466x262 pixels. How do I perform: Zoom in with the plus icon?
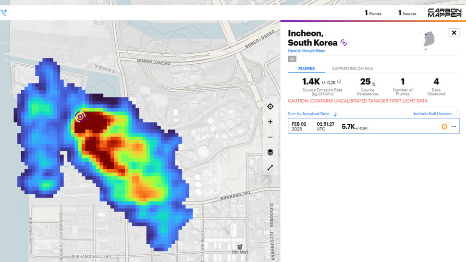(x=270, y=122)
